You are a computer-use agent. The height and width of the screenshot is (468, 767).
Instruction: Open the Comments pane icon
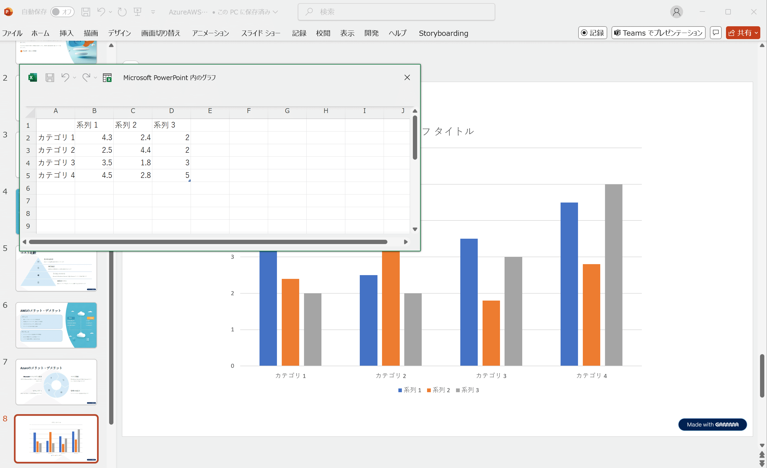(x=716, y=33)
